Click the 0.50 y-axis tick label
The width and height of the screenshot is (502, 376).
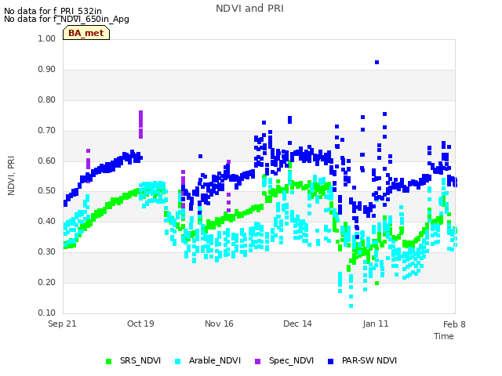[47, 191]
